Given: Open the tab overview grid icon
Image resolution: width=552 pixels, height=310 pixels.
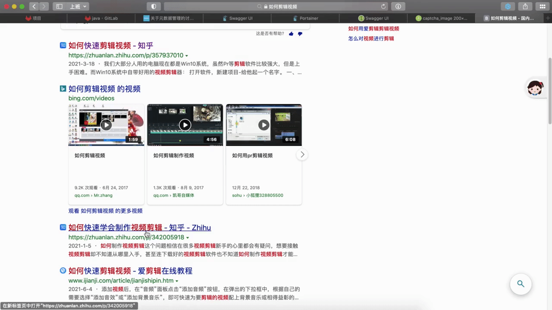Looking at the screenshot, I should 543,6.
